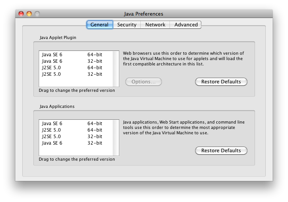Select Java SE 6 64-bit in Applet Plugin list
This screenshot has width=288, height=202.
[76, 55]
